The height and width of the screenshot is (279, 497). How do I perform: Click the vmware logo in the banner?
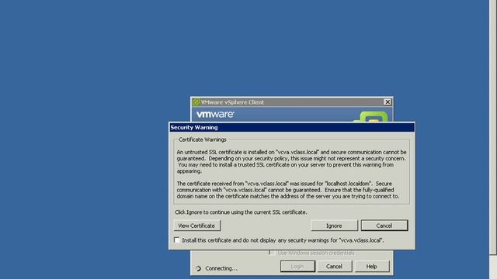215,115
